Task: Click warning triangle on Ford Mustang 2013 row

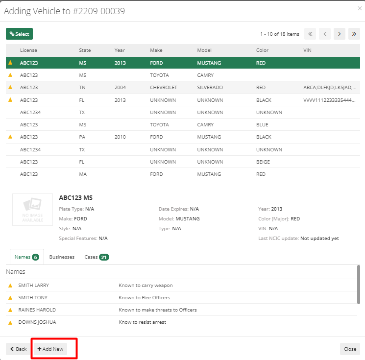Action: [10, 63]
